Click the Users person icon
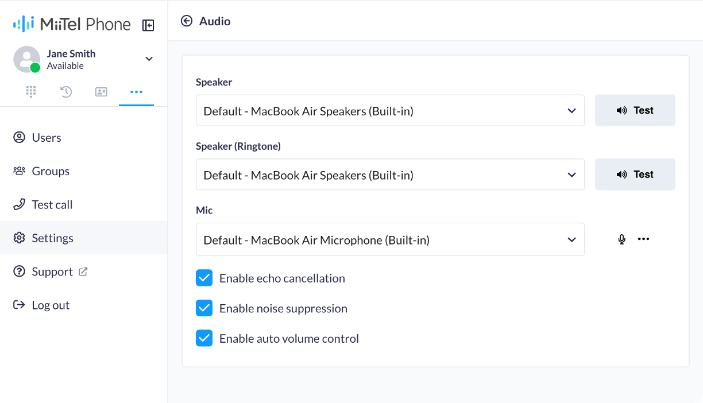 pyautogui.click(x=20, y=137)
